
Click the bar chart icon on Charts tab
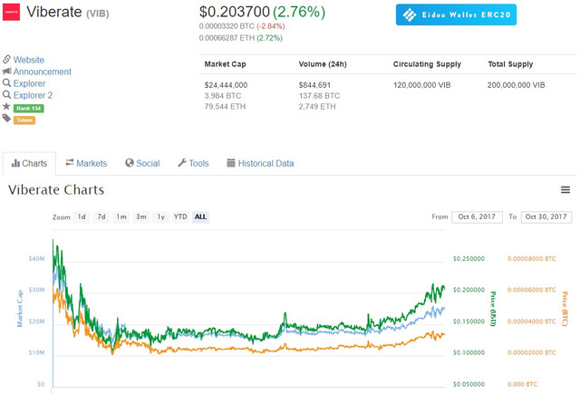tap(15, 163)
